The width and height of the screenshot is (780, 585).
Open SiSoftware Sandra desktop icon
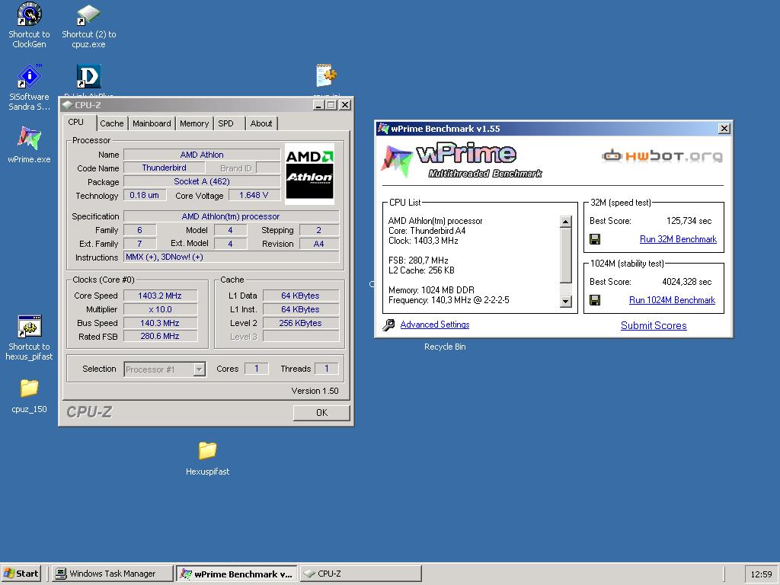(30, 87)
